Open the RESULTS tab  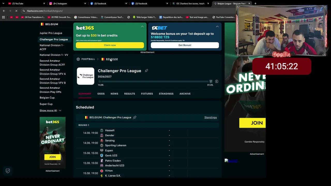130,94
